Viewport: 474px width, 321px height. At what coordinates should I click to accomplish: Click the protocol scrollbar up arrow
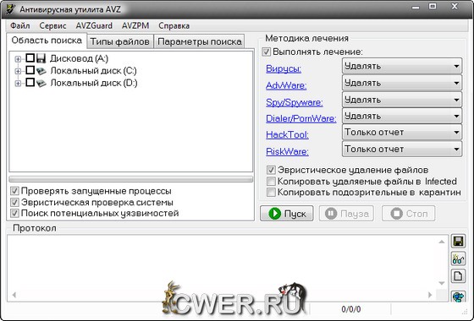point(442,242)
